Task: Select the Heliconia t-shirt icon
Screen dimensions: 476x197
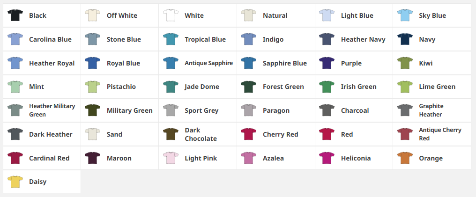Action: click(x=327, y=158)
